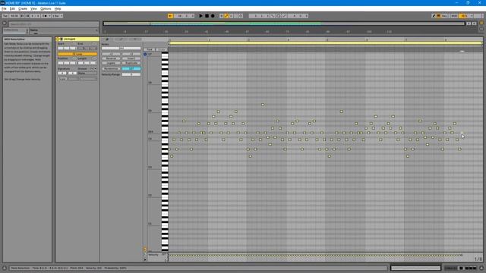Open the Edit menu

(12, 8)
